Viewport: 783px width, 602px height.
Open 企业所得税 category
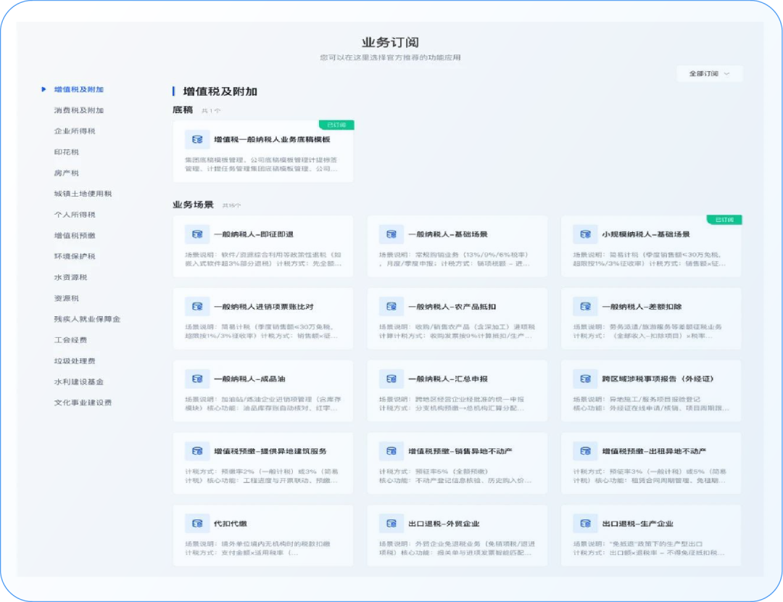coord(75,131)
